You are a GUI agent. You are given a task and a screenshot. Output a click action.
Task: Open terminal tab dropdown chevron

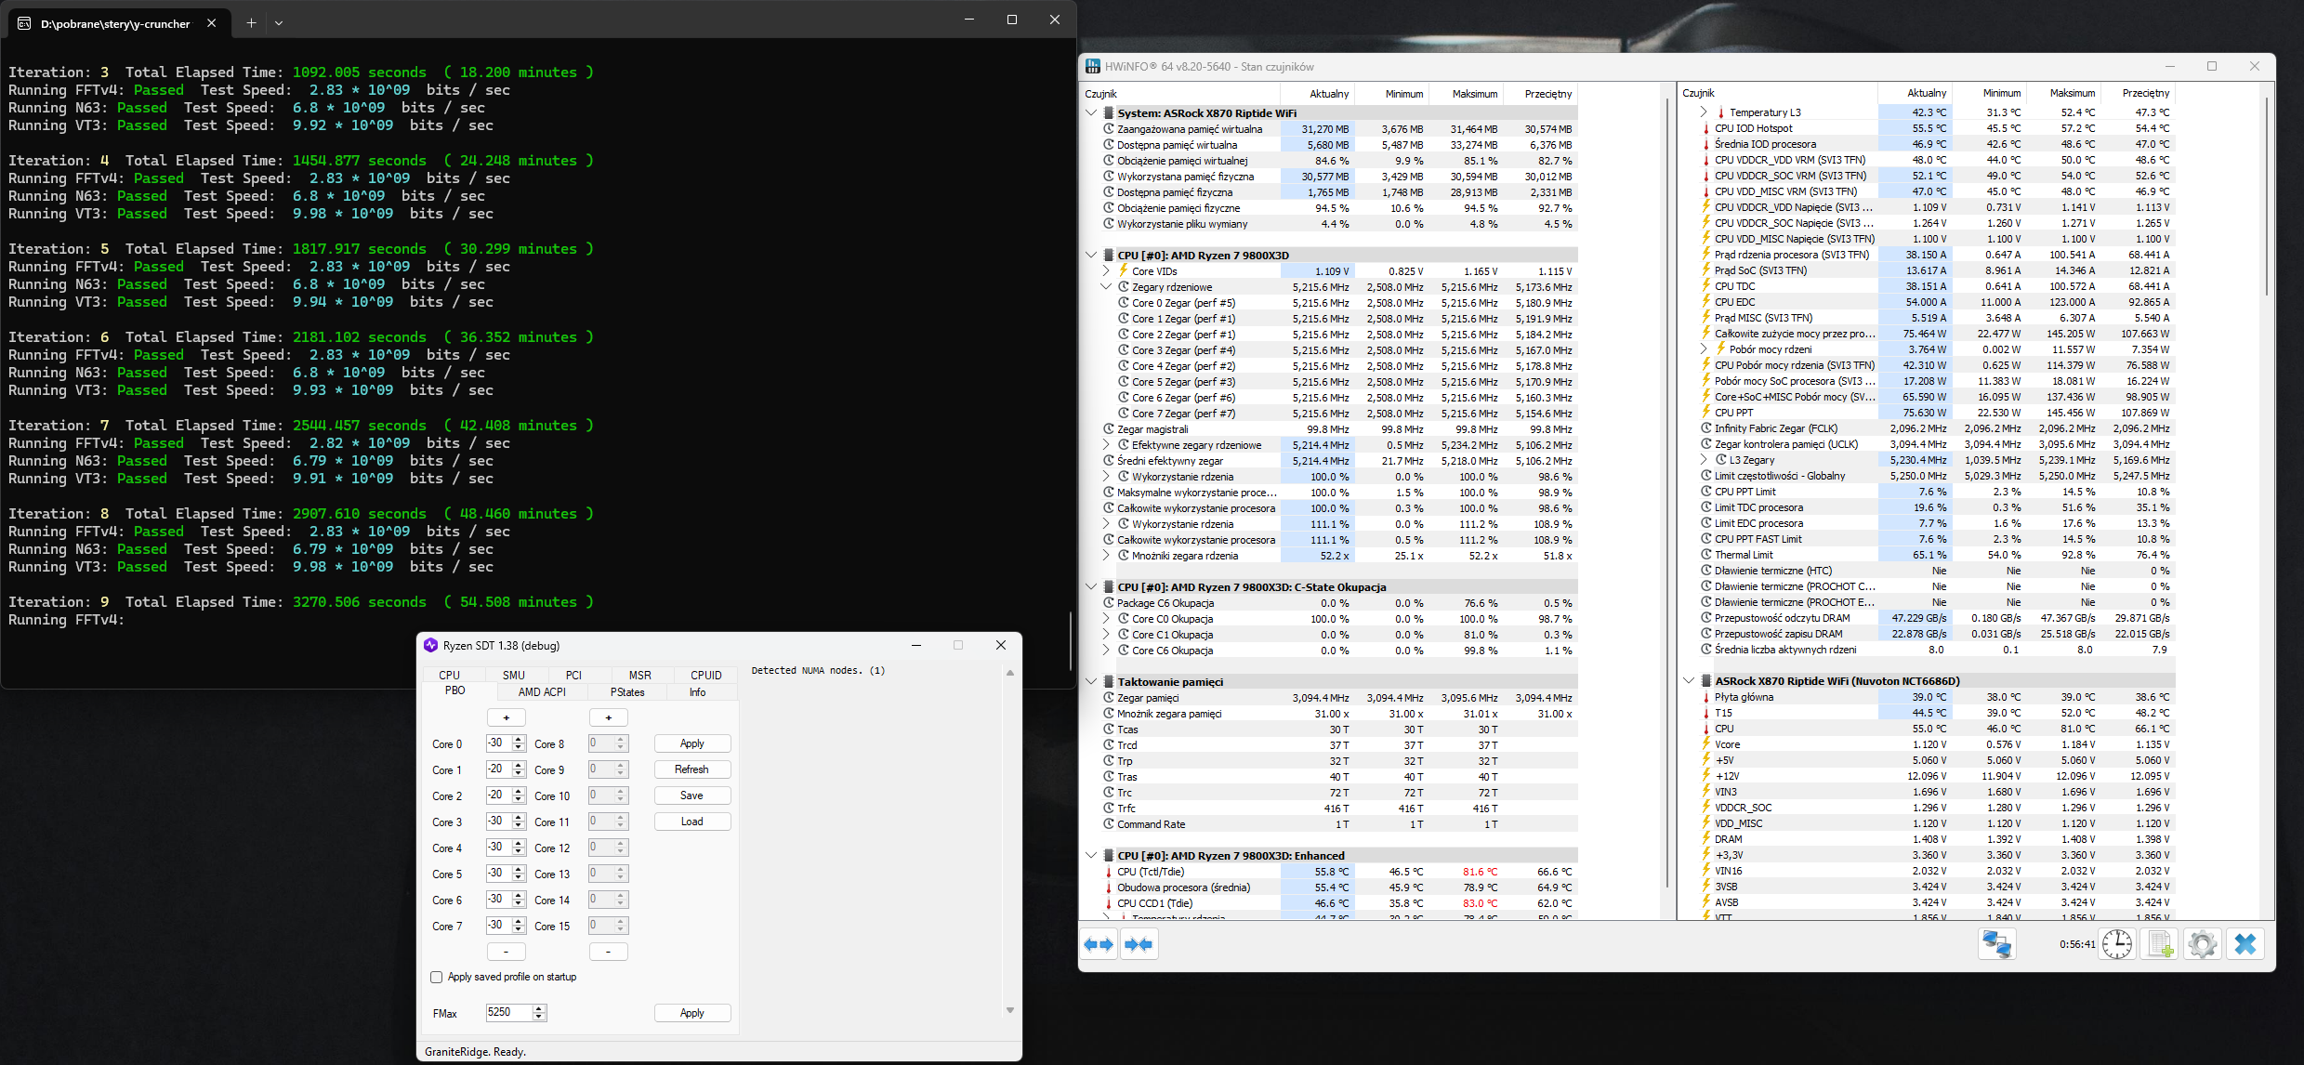pos(279,22)
